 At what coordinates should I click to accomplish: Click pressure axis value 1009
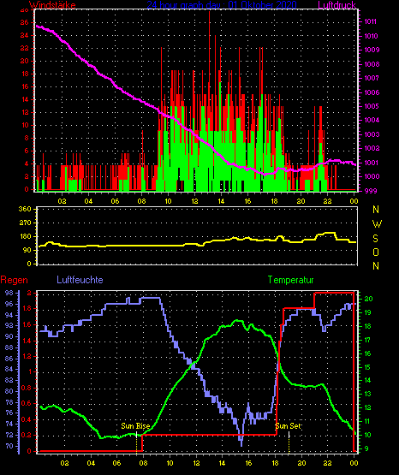tap(372, 50)
